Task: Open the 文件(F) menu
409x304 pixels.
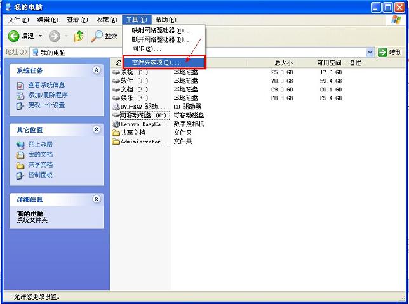Action: [x=18, y=20]
